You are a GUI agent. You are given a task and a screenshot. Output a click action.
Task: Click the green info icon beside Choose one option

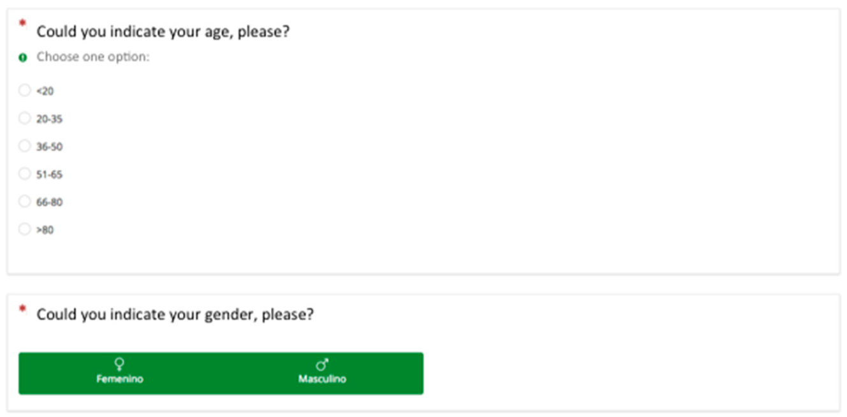[x=23, y=57]
